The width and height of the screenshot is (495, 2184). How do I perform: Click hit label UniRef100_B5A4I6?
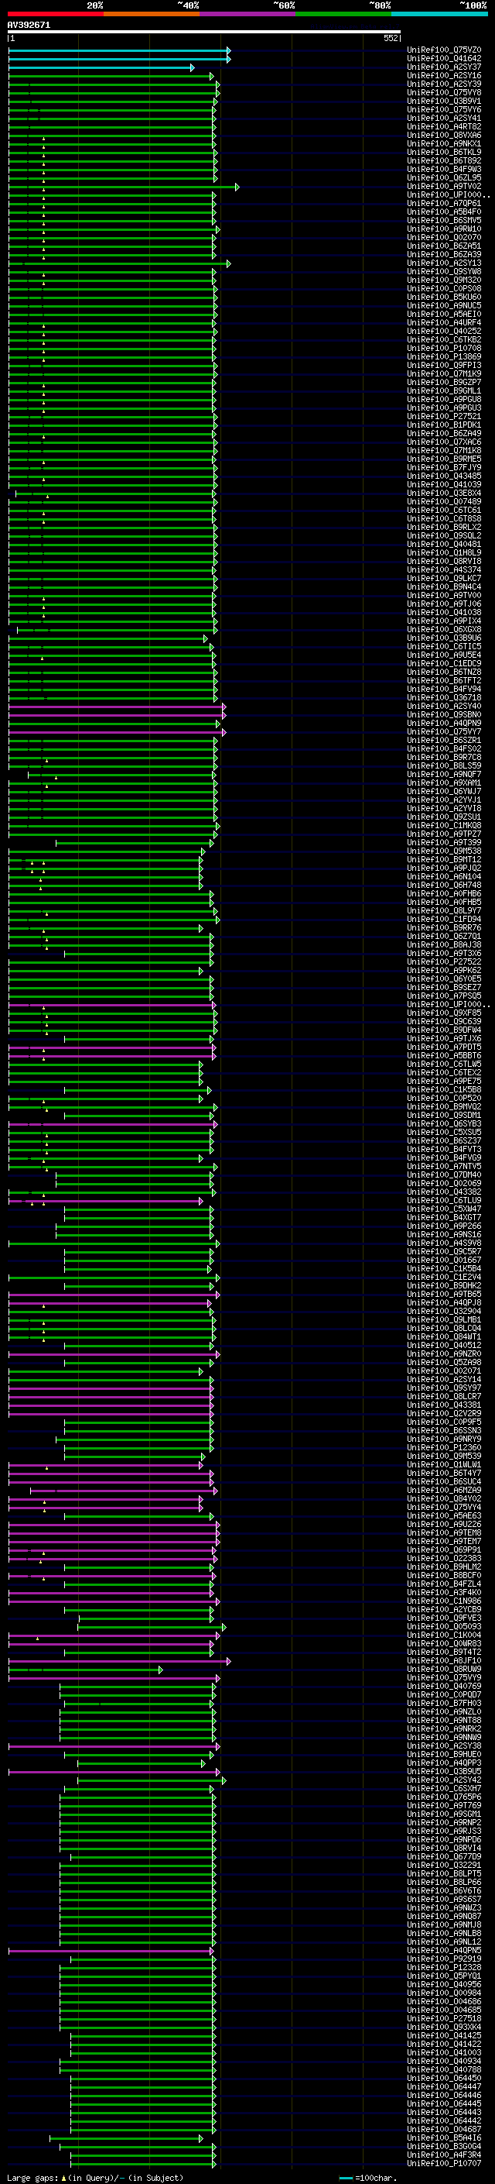click(x=444, y=2138)
